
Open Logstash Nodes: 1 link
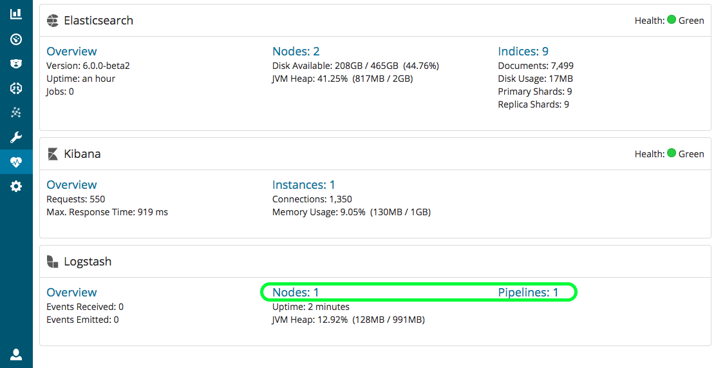[296, 293]
